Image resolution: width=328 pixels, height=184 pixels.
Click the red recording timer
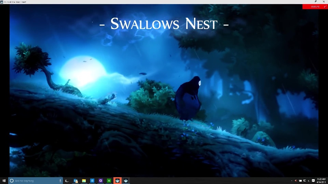coord(315,7)
